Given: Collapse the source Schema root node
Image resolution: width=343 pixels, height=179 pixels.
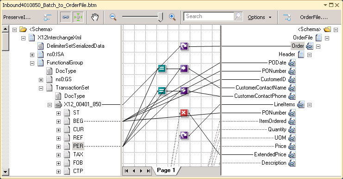Looking at the screenshot, I should click(14, 30).
